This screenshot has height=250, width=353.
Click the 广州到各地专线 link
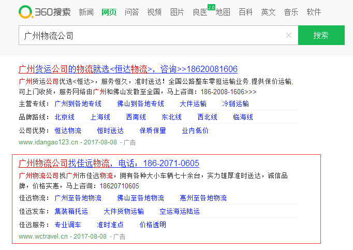pos(78,104)
